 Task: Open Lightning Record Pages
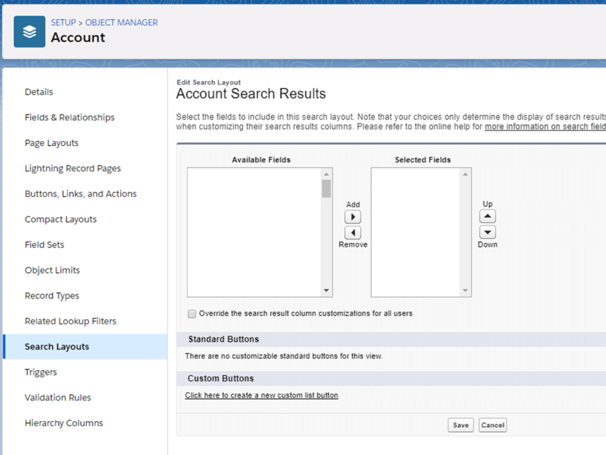click(73, 169)
